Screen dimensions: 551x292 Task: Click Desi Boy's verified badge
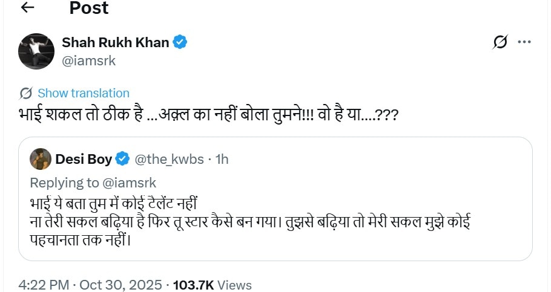pos(122,159)
